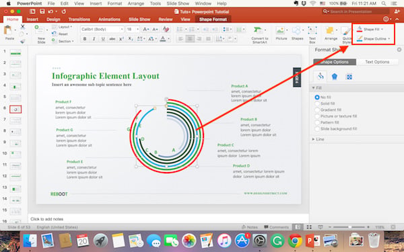This screenshot has width=404, height=252.
Task: Insert a Text Box
Action: tap(312, 35)
